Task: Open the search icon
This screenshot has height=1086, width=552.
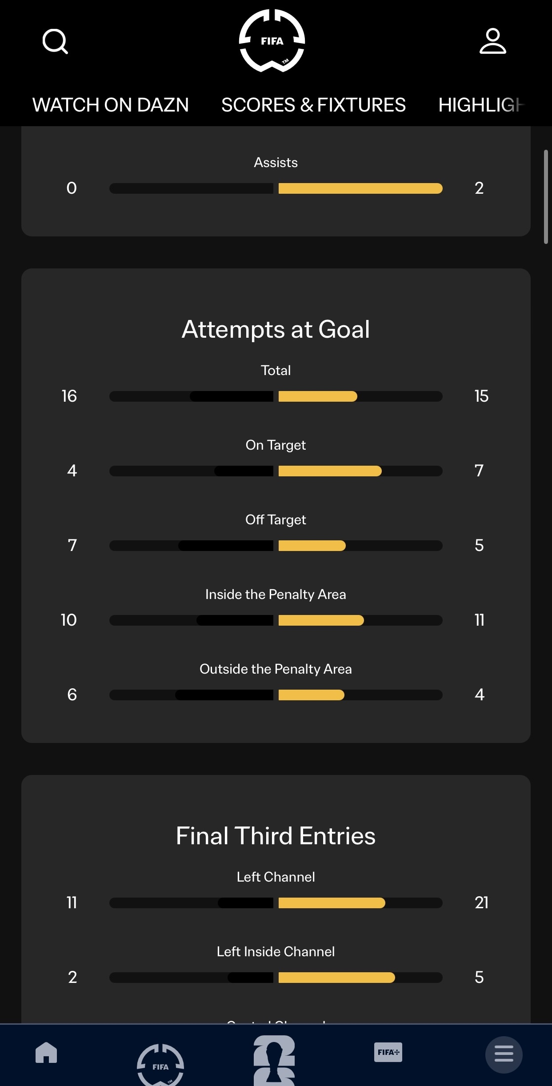Action: (55, 41)
